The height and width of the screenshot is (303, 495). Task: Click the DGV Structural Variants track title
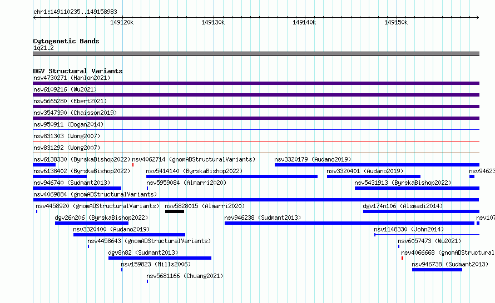[x=78, y=71]
